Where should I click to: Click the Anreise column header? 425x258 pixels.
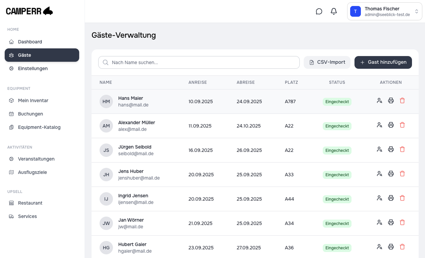(197, 82)
